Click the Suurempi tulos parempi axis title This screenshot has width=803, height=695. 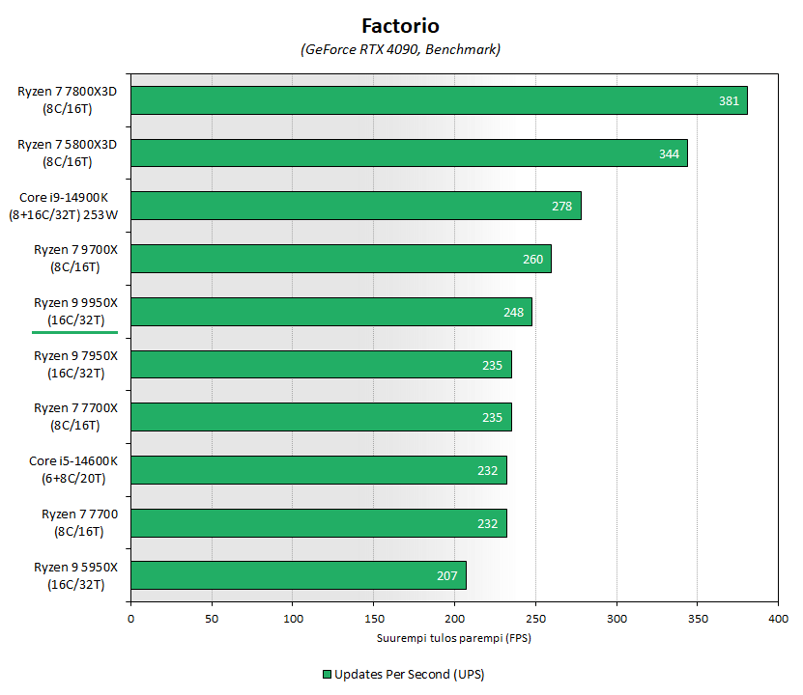(x=454, y=638)
